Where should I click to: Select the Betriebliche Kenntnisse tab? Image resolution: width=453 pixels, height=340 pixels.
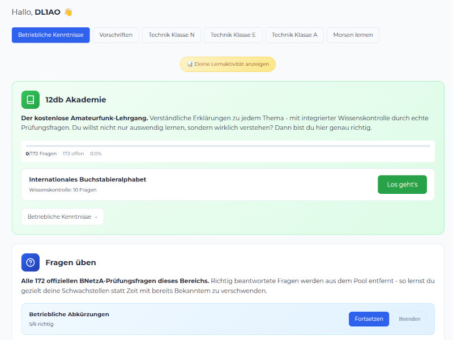(x=50, y=35)
